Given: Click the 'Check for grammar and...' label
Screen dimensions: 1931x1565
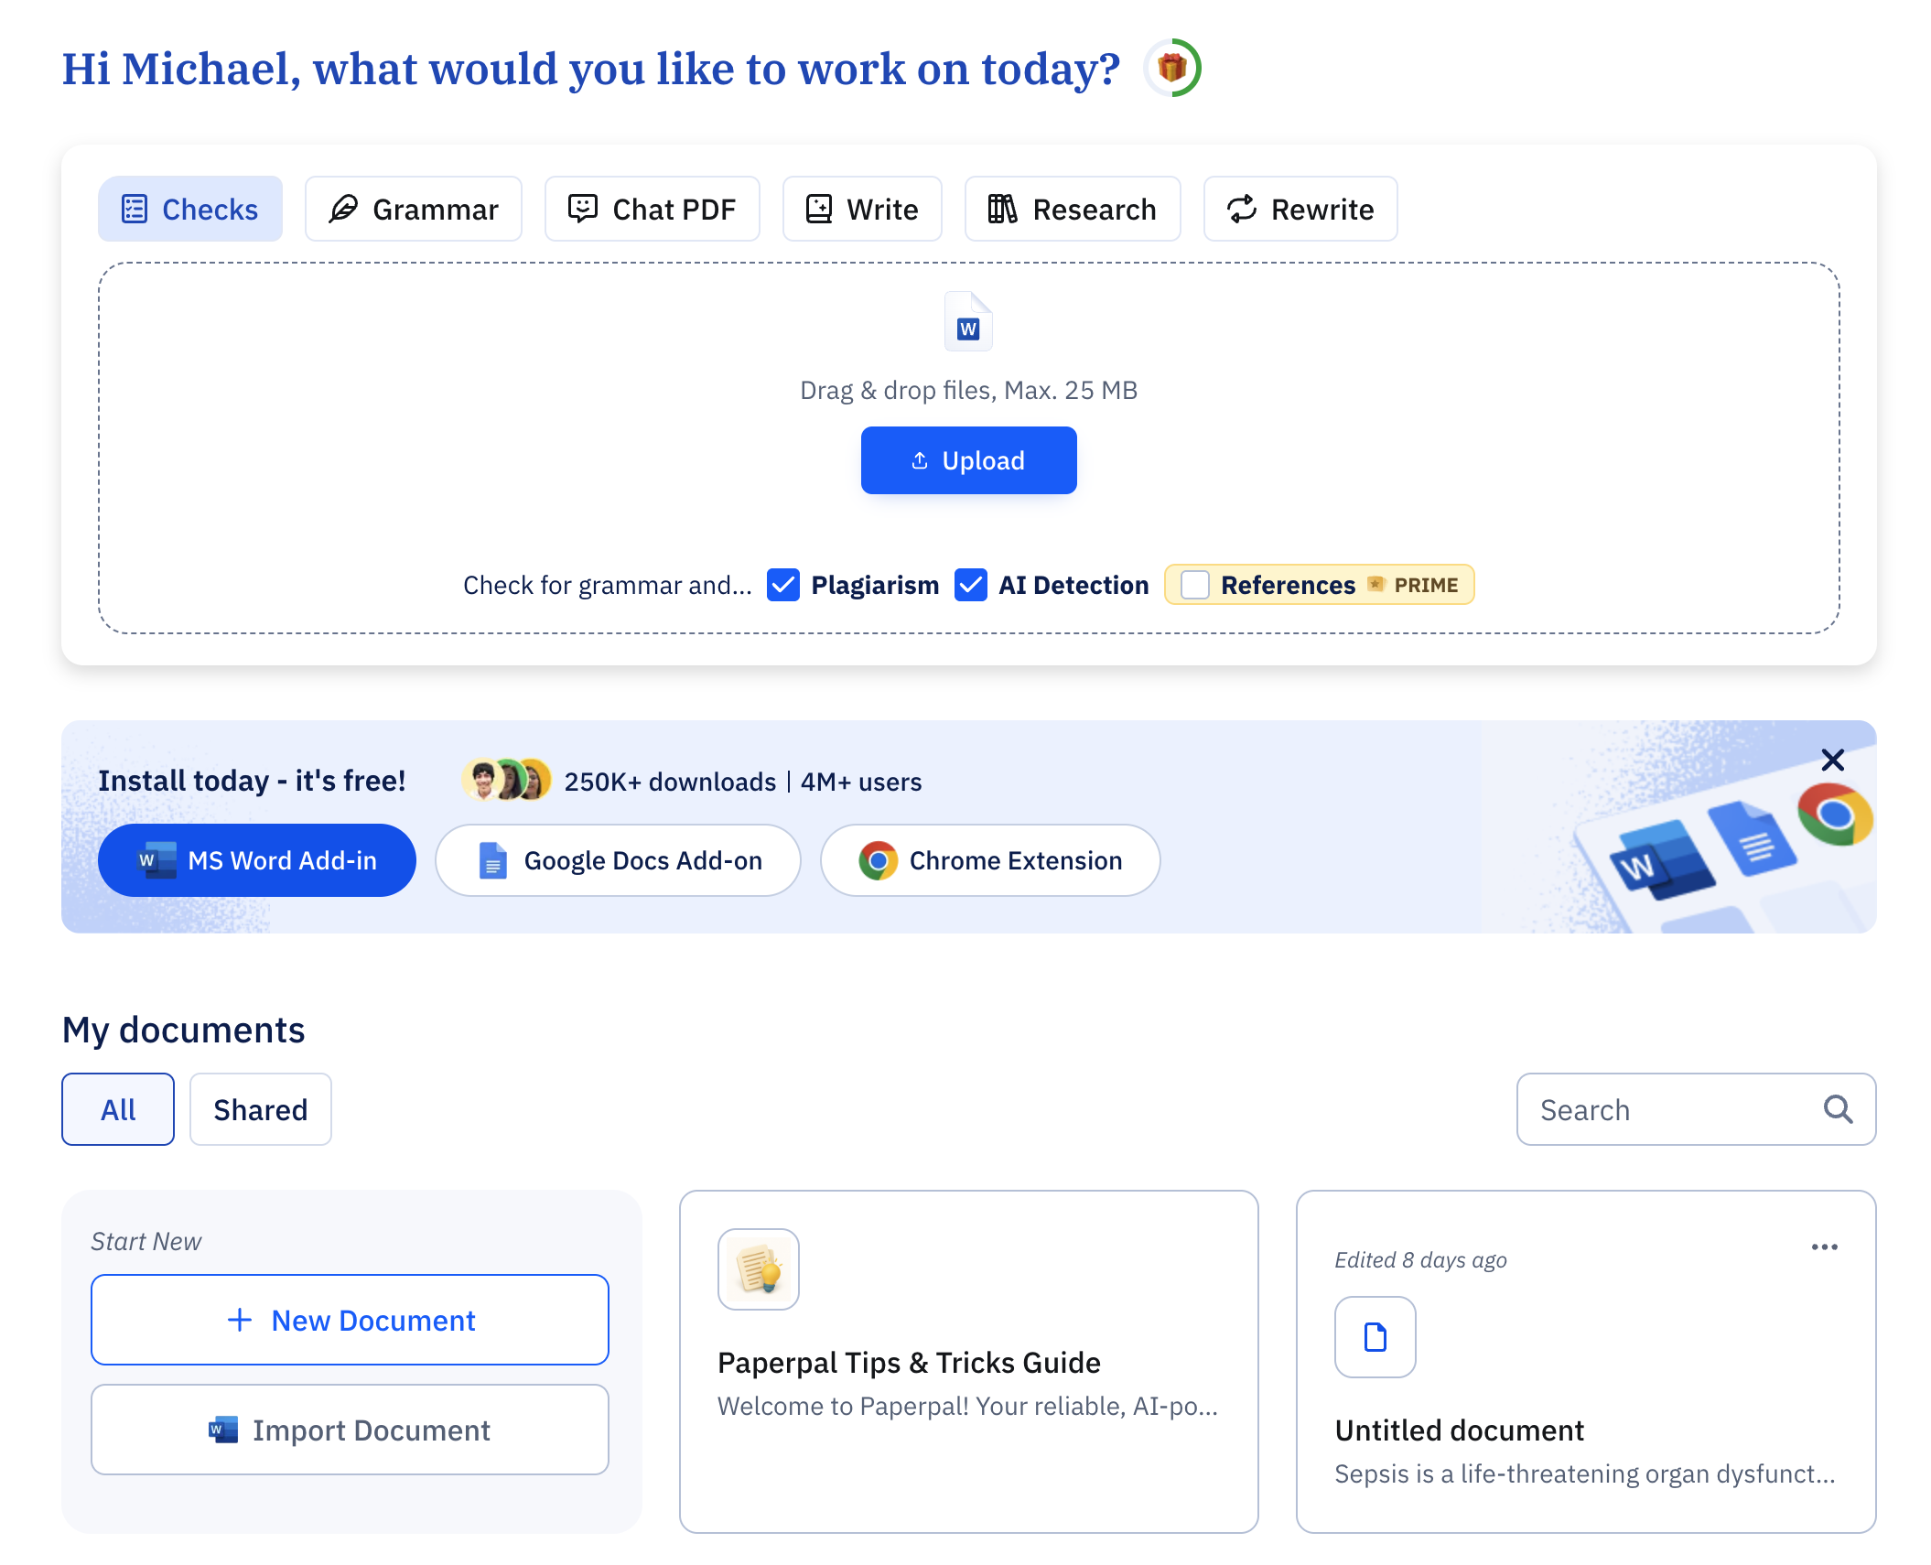Looking at the screenshot, I should point(607,585).
